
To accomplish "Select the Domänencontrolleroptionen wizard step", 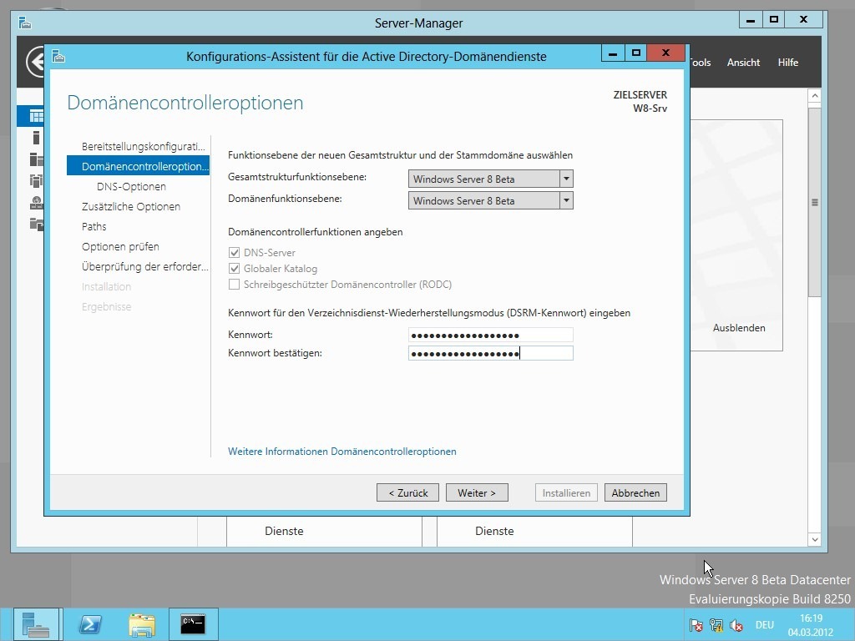I will [x=138, y=166].
